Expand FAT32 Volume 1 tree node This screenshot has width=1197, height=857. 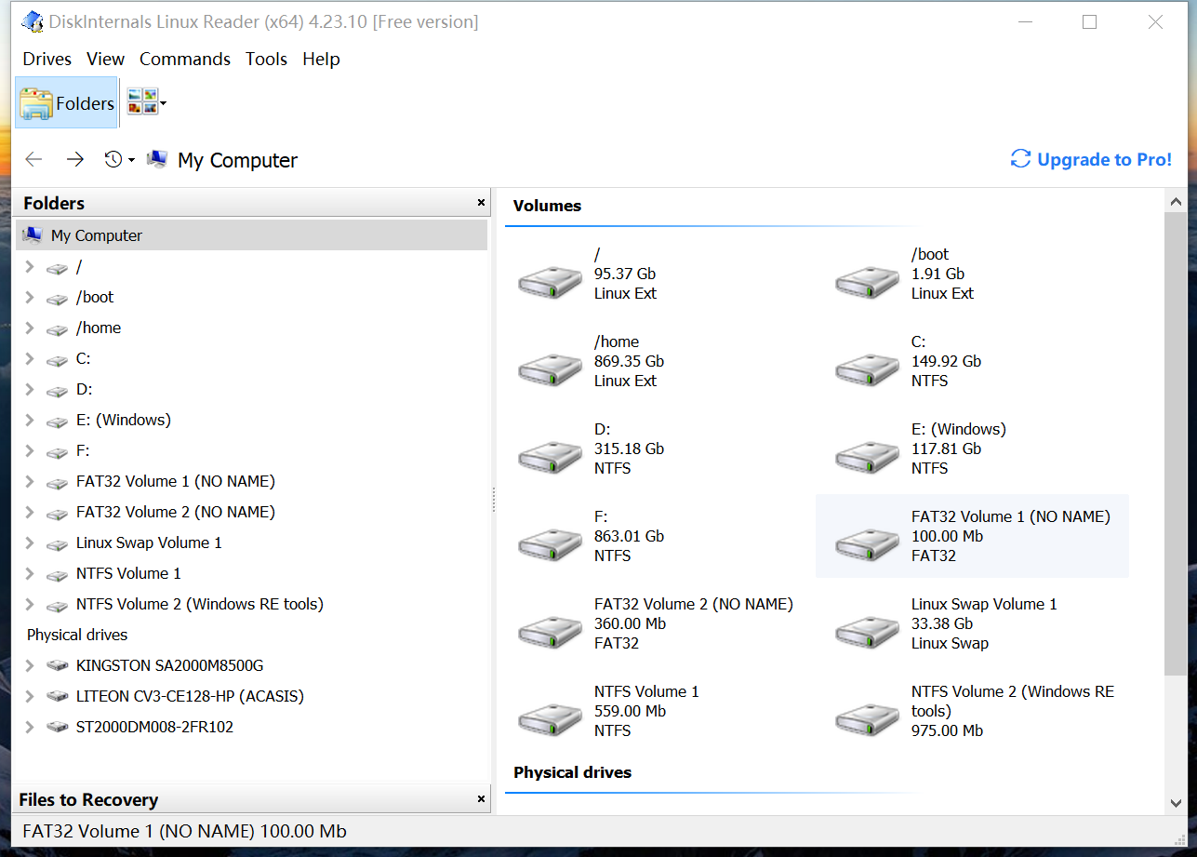30,482
